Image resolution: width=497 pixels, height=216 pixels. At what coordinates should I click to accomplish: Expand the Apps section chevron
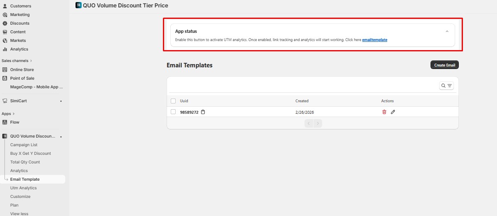click(14, 114)
